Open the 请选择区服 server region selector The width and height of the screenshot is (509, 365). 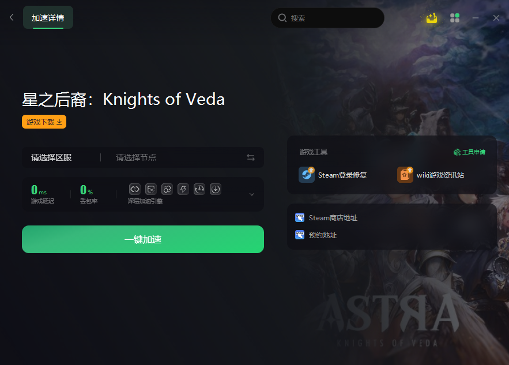tap(51, 157)
